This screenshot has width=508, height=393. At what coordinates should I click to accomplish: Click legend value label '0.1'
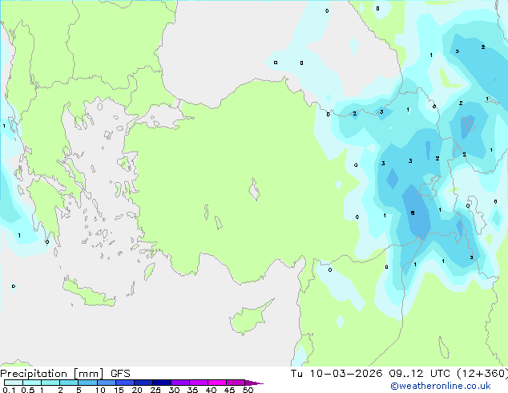pos(9,390)
